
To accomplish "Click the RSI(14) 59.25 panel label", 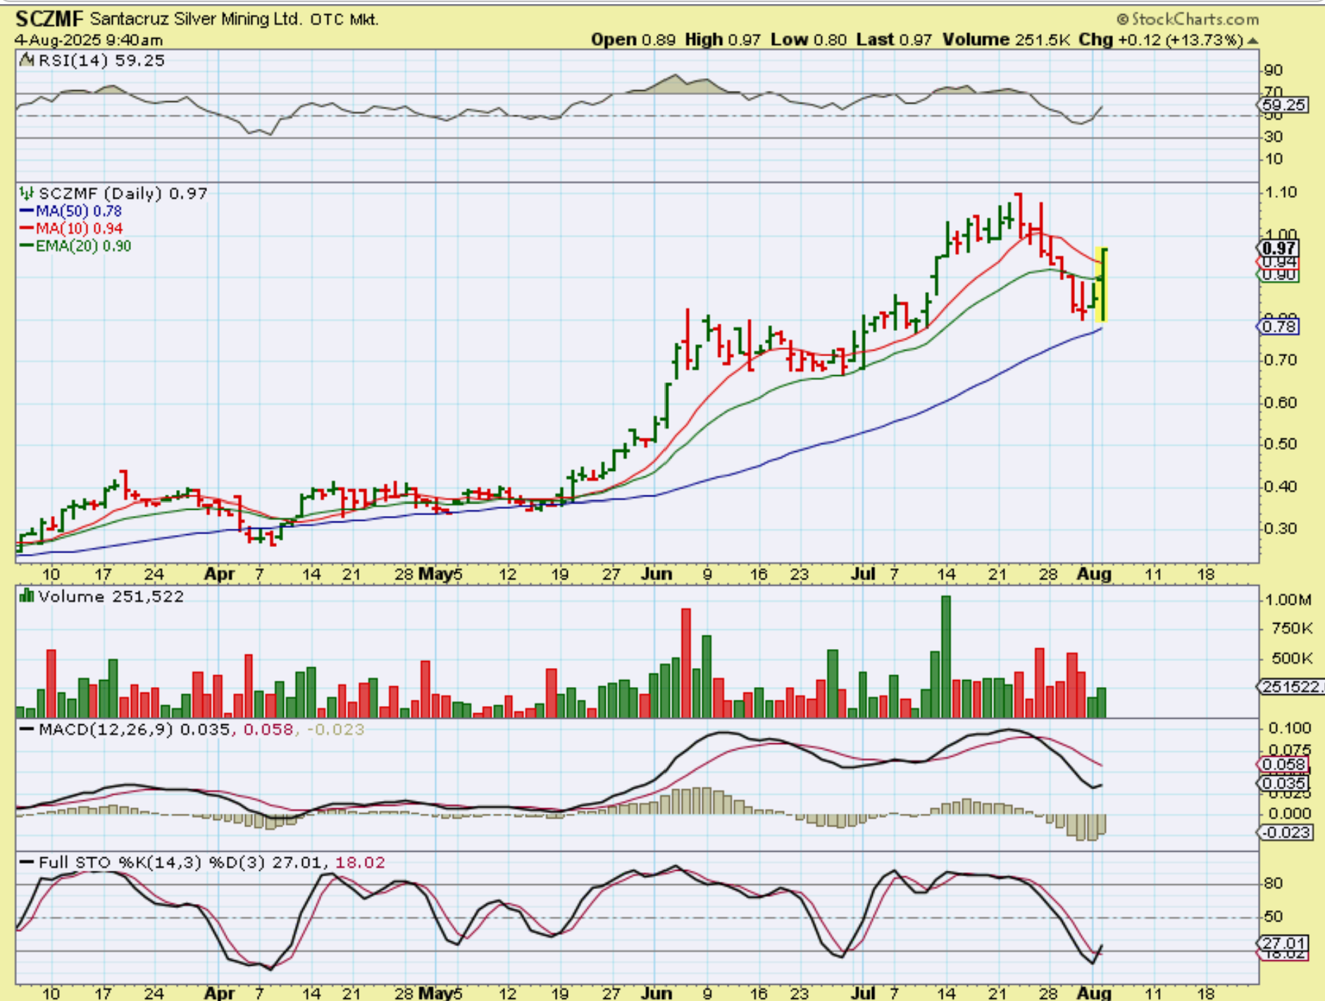I will (x=101, y=61).
